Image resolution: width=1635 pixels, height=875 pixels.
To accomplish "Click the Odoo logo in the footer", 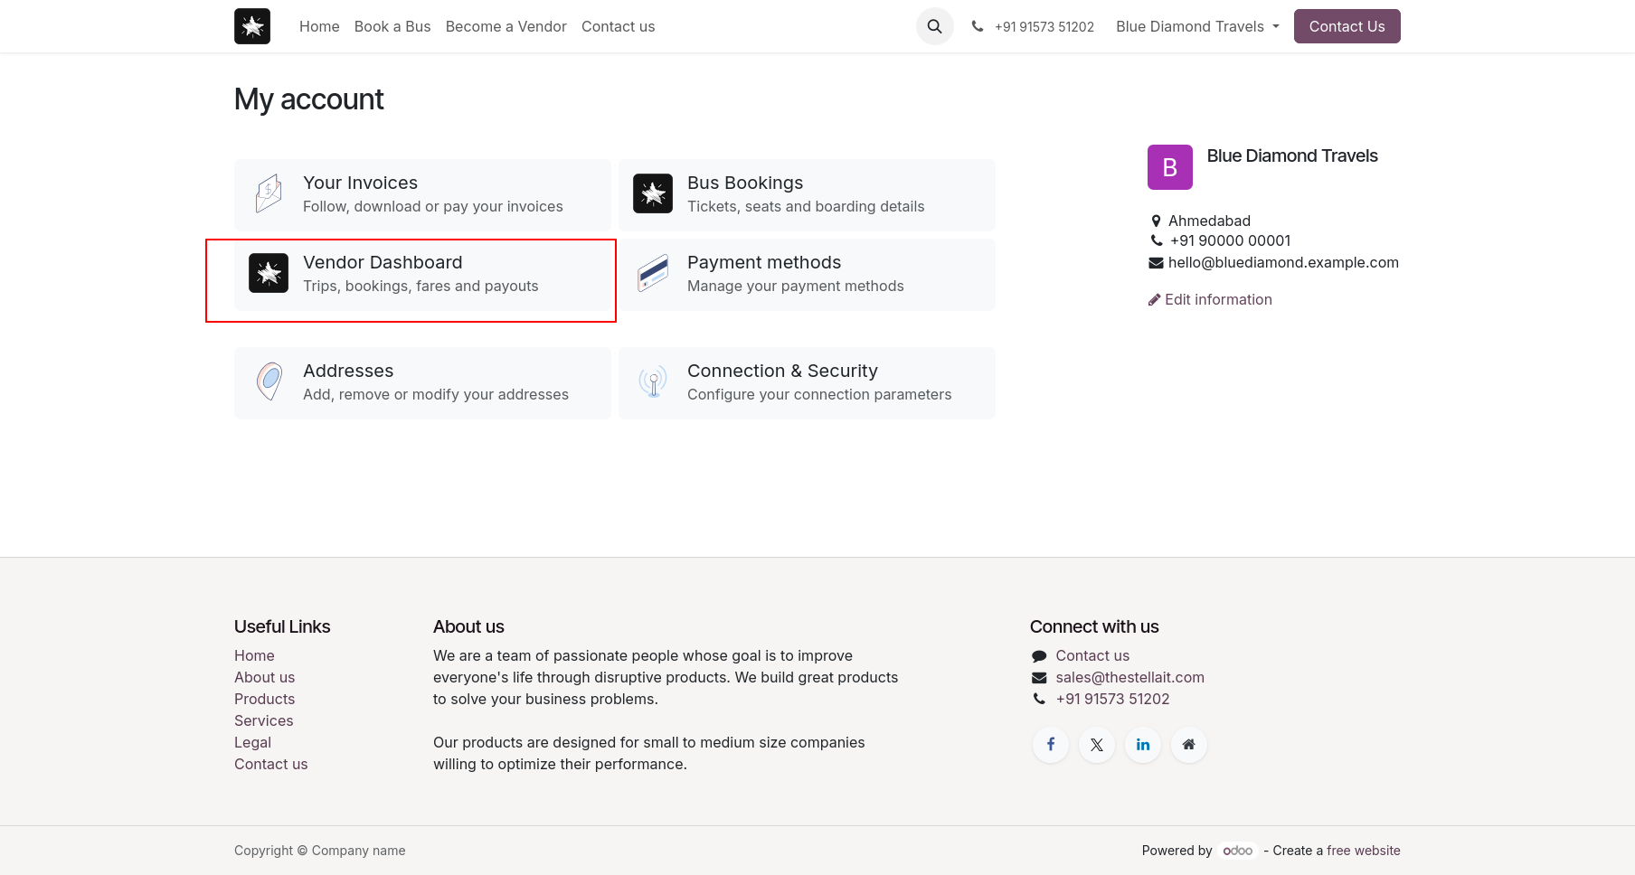I will (x=1238, y=851).
